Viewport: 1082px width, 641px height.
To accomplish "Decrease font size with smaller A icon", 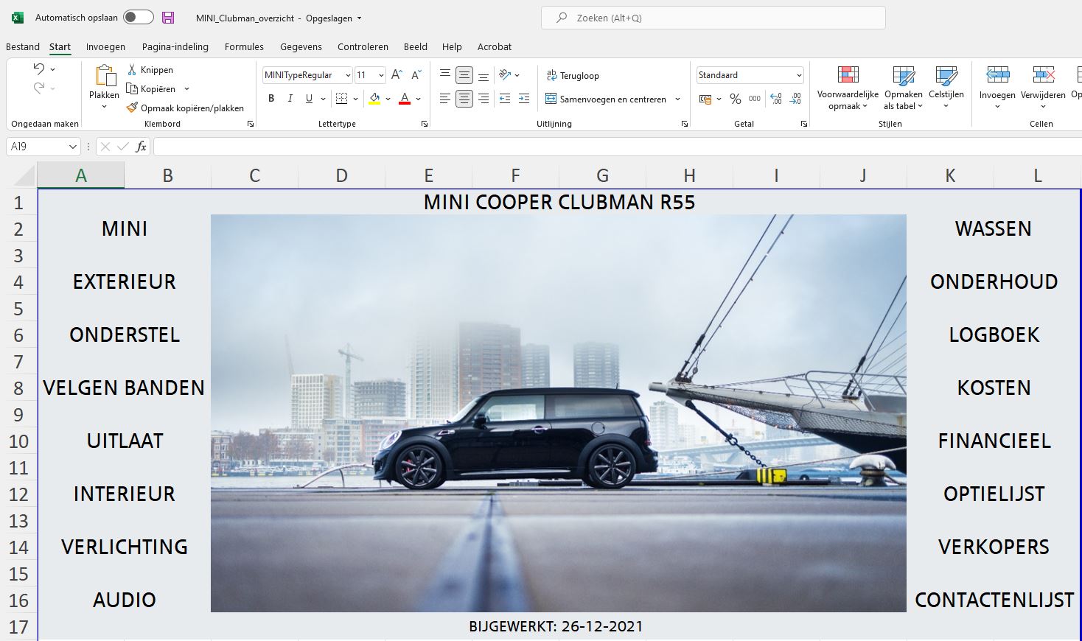I will 416,75.
